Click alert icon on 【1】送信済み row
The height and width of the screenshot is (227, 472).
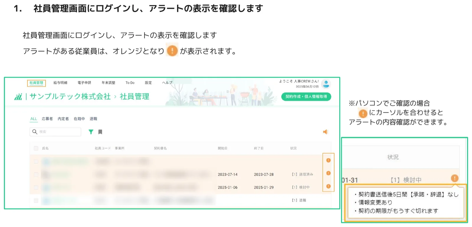328,173
